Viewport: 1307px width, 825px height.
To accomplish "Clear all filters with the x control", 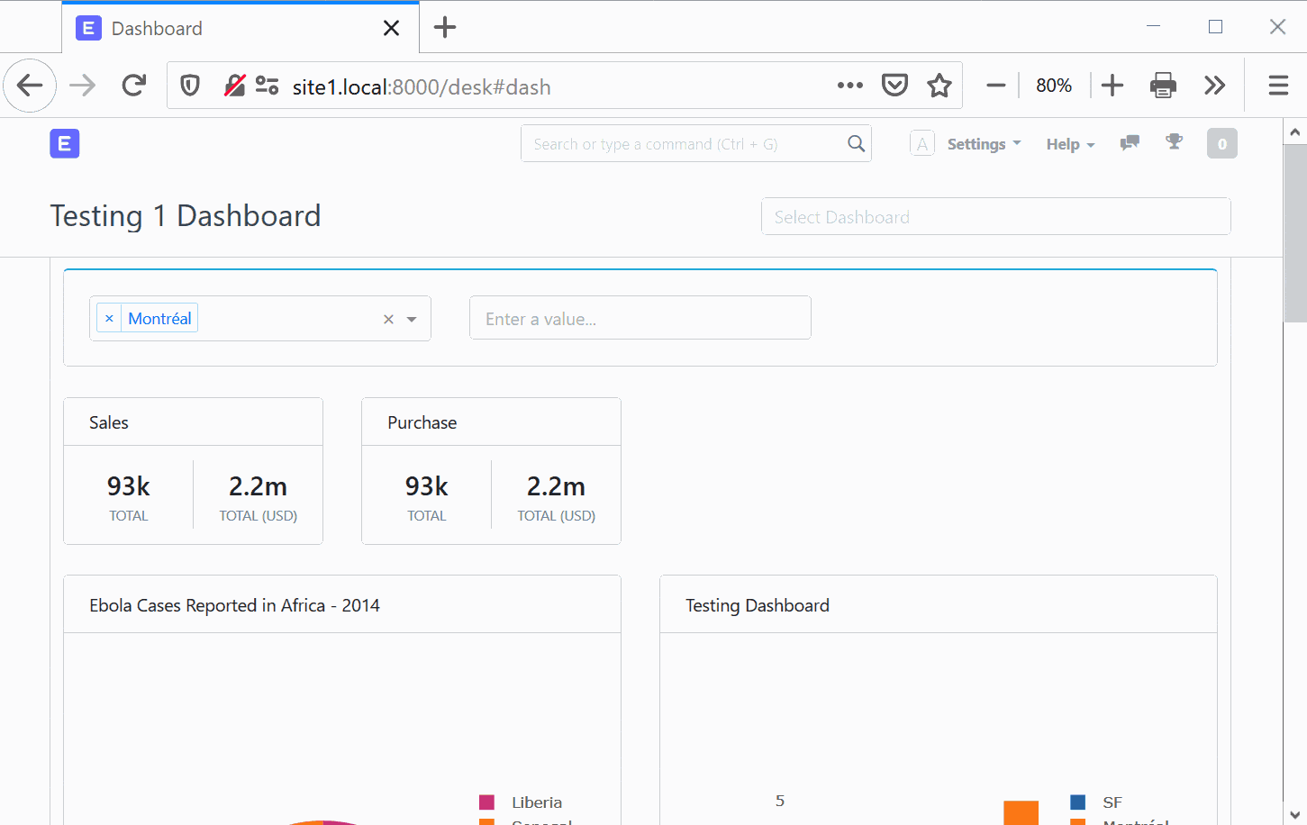I will [388, 318].
